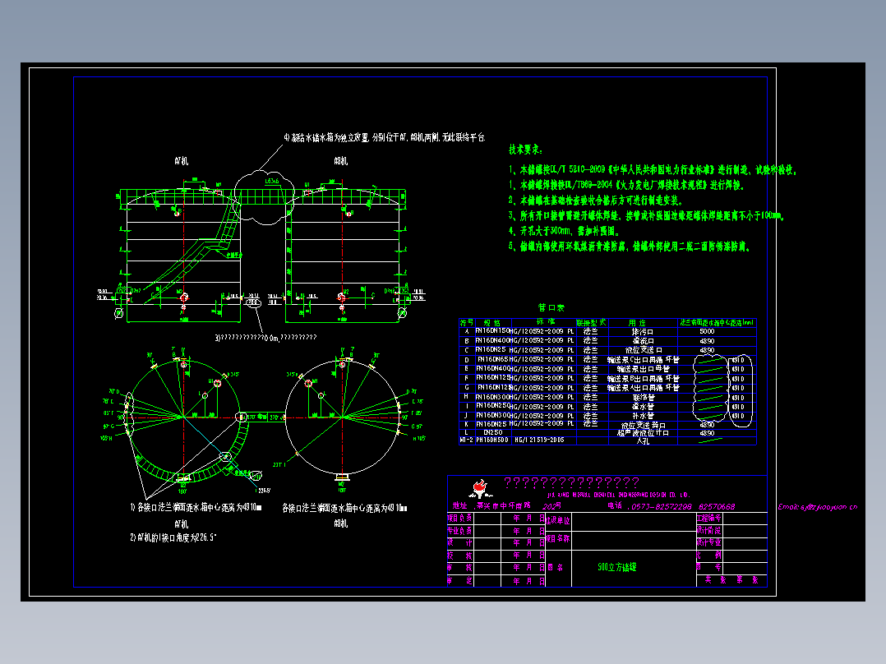Select the drawing name '500立方储罐'
The image size is (886, 664).
(x=617, y=567)
